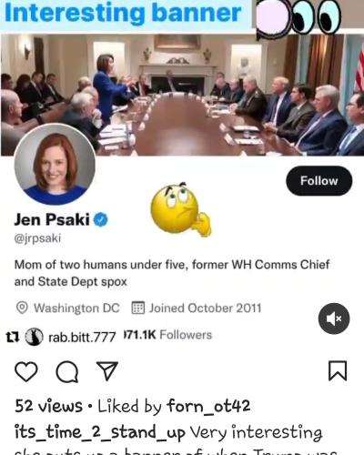Image resolution: width=364 pixels, height=455 pixels.
Task: Click the Follow button
Action: point(319,181)
